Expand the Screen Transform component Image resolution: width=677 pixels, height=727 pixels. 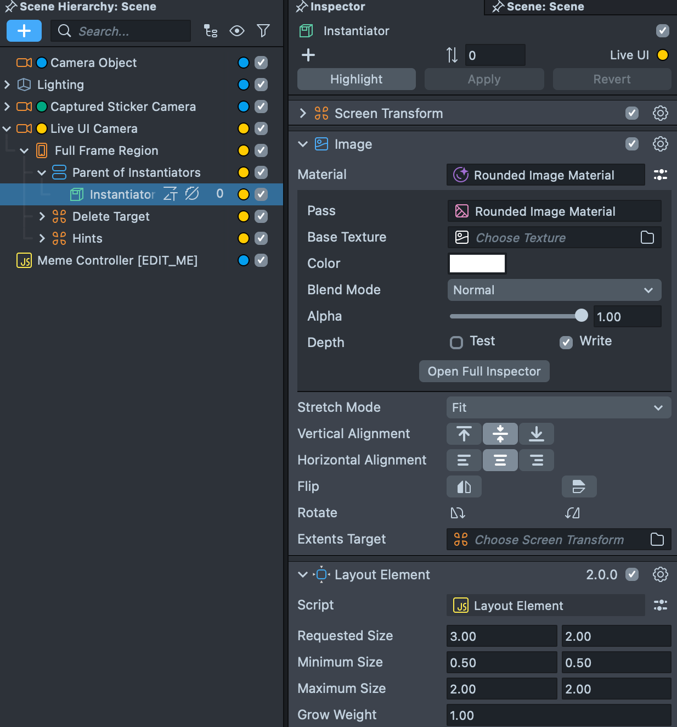[303, 113]
